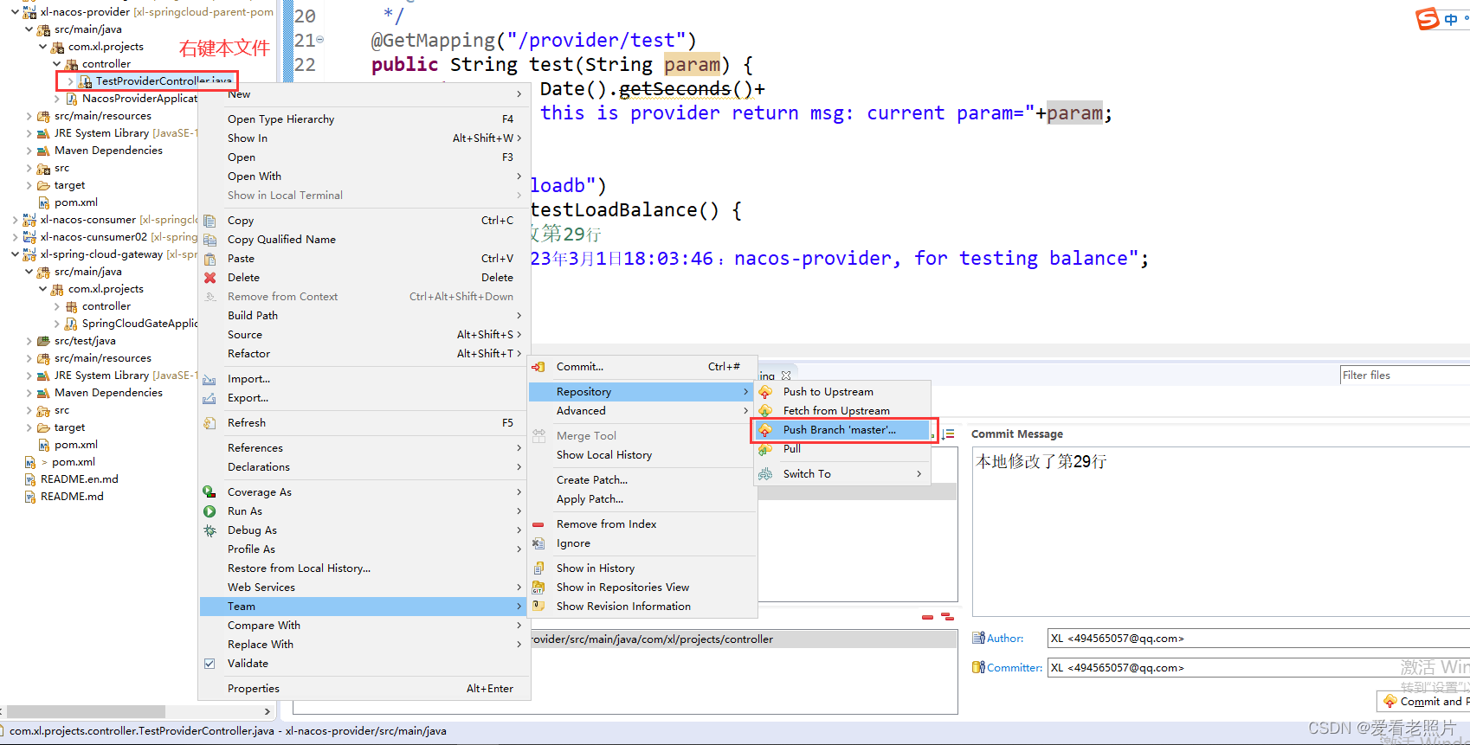Click the red remove-from-staging minus icon
The width and height of the screenshot is (1470, 745).
click(x=927, y=617)
